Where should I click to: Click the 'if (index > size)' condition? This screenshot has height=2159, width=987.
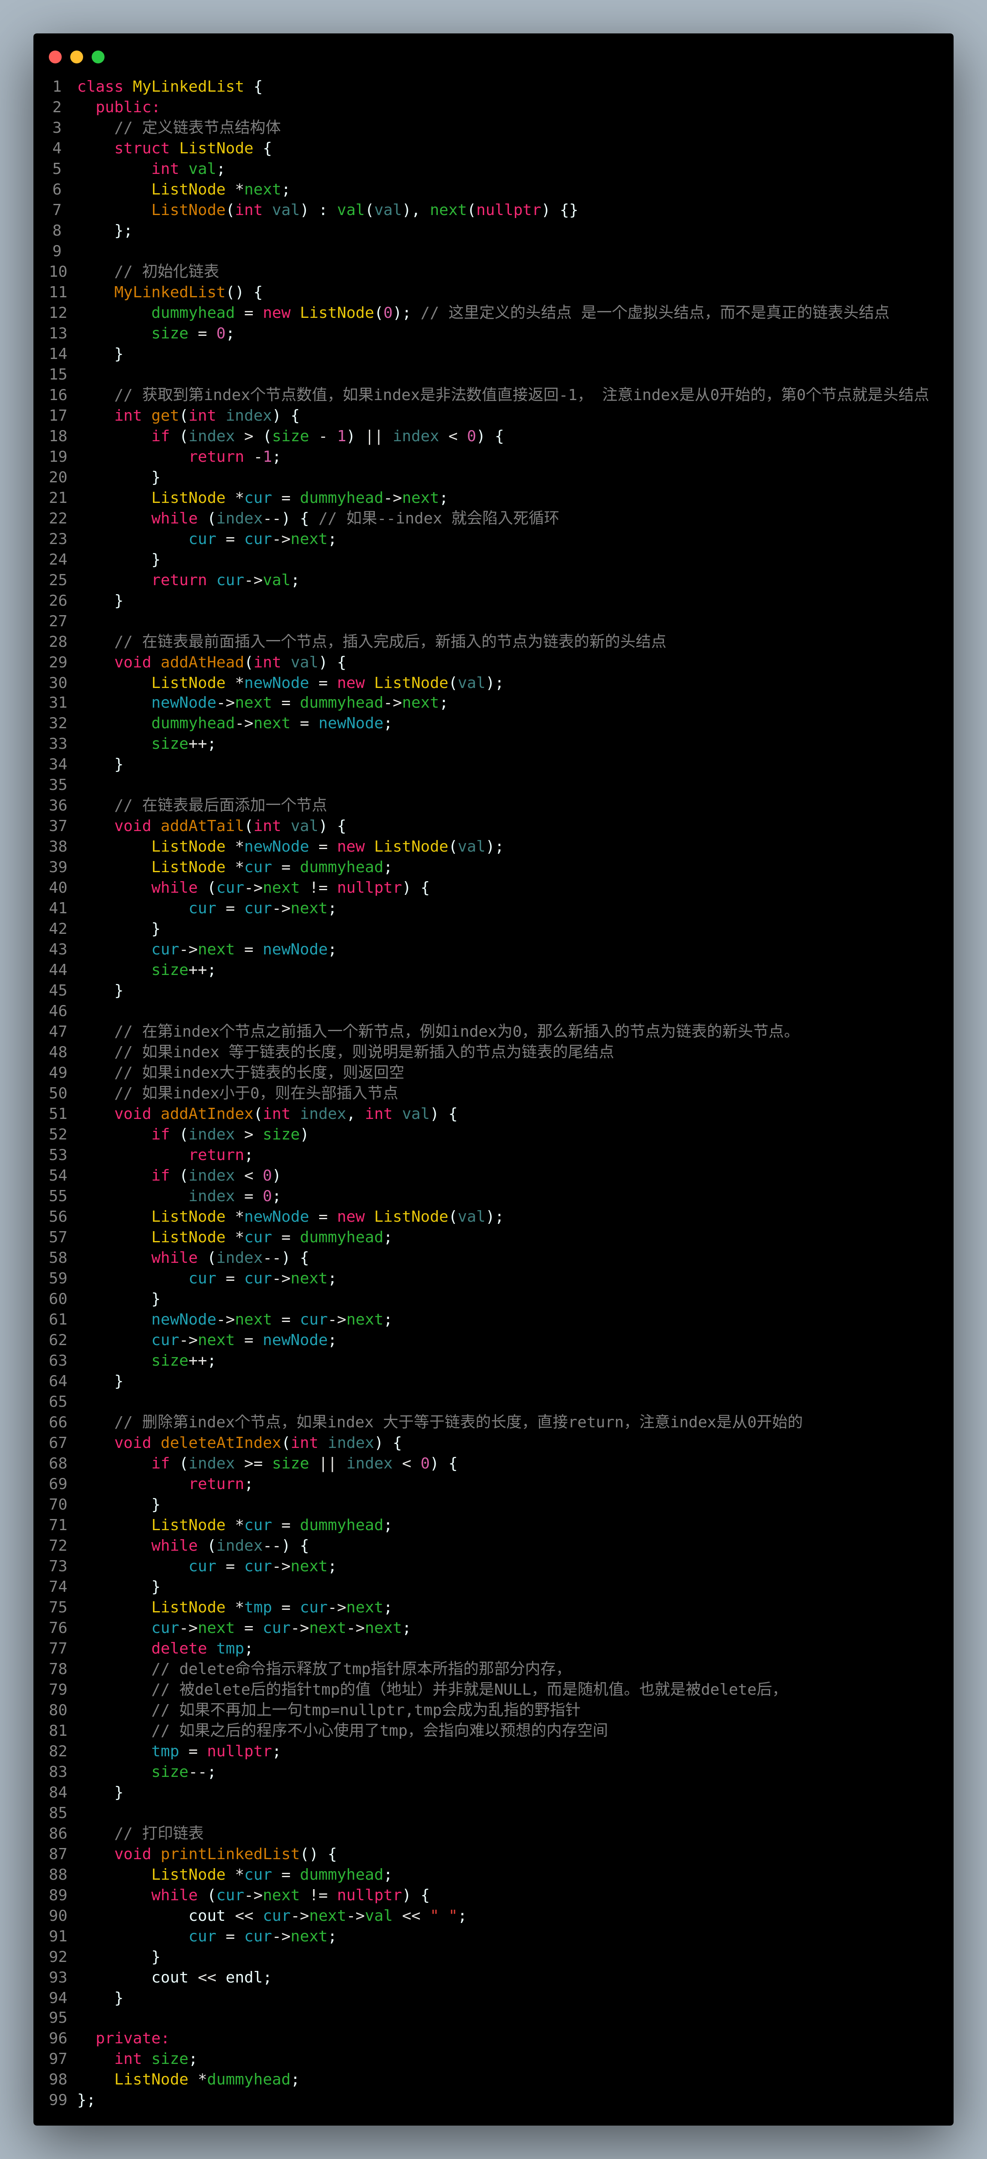point(230,1135)
